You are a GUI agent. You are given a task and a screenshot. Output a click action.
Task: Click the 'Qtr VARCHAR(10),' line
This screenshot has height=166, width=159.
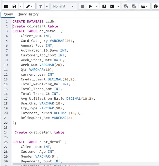click(x=37, y=70)
